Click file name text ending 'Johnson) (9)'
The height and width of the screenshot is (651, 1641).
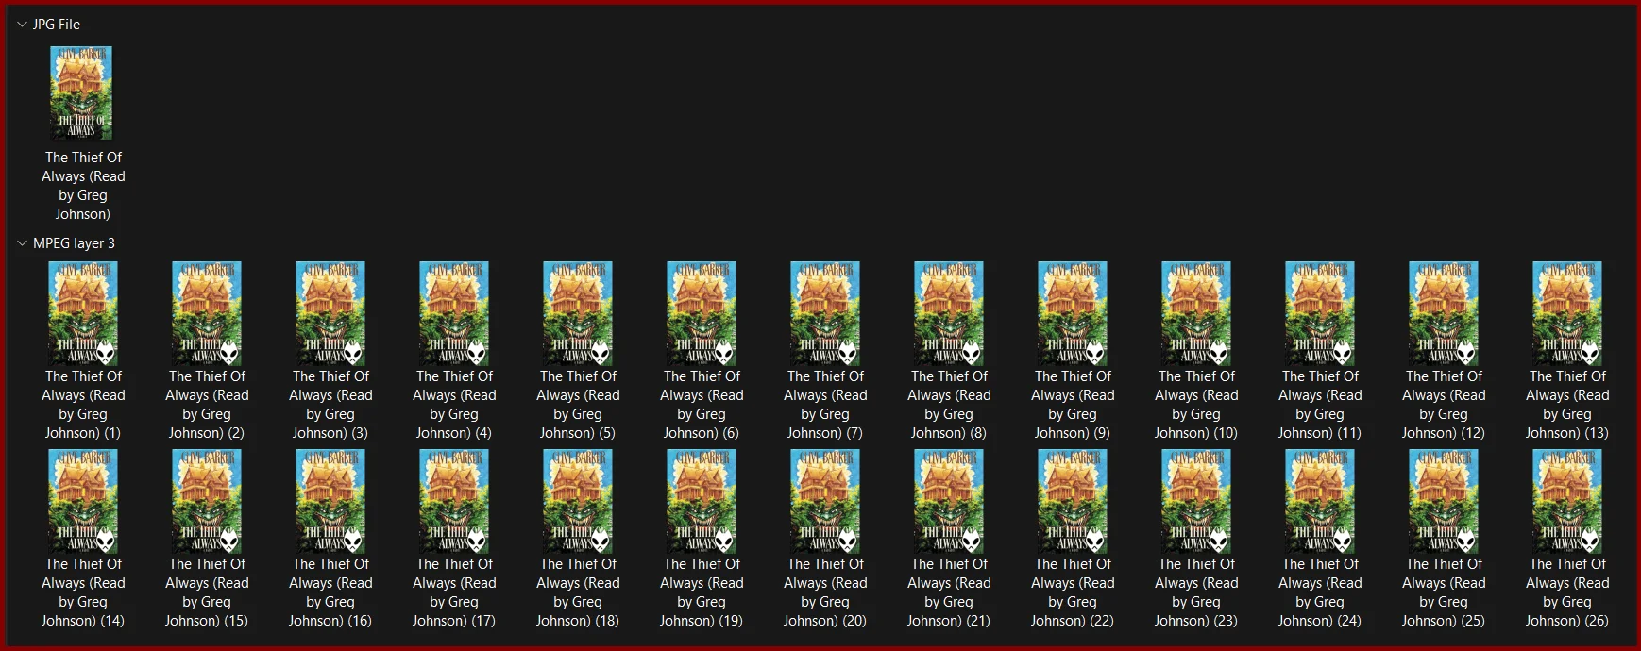[1073, 405]
